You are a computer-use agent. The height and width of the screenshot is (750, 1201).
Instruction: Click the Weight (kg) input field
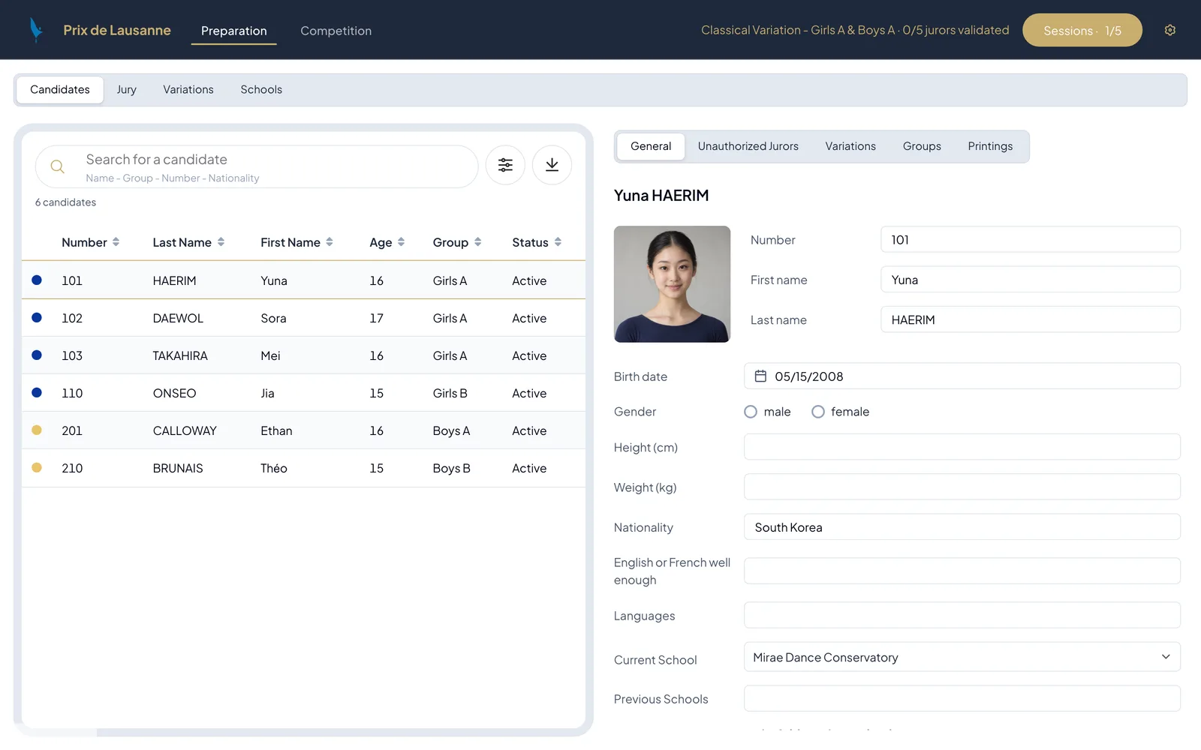(962, 487)
